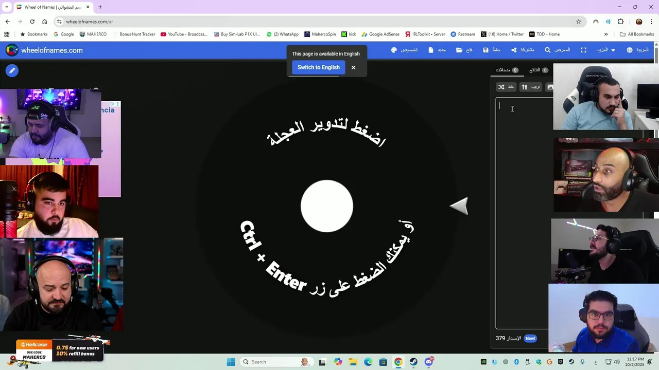The height and width of the screenshot is (370, 659).
Task: Open the TOD - Home bookmark
Action: tap(544, 34)
